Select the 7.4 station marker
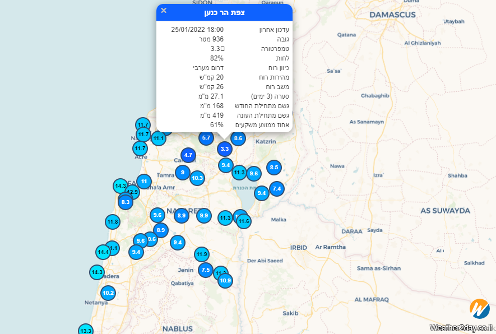496x334 pixels. point(277,189)
